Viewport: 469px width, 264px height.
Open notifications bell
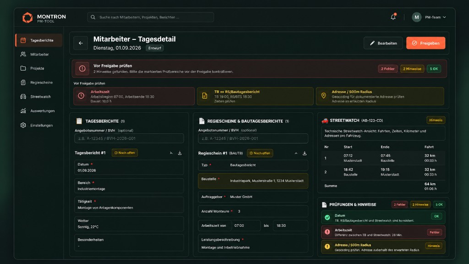click(x=393, y=17)
